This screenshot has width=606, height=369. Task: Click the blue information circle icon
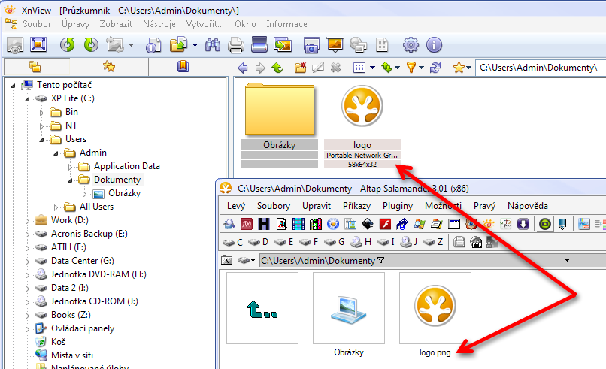pyautogui.click(x=434, y=45)
